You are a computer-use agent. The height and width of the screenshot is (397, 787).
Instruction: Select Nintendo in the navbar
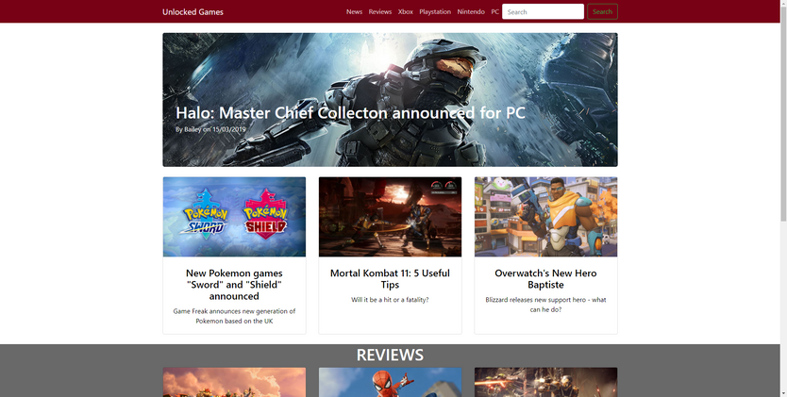coord(471,11)
